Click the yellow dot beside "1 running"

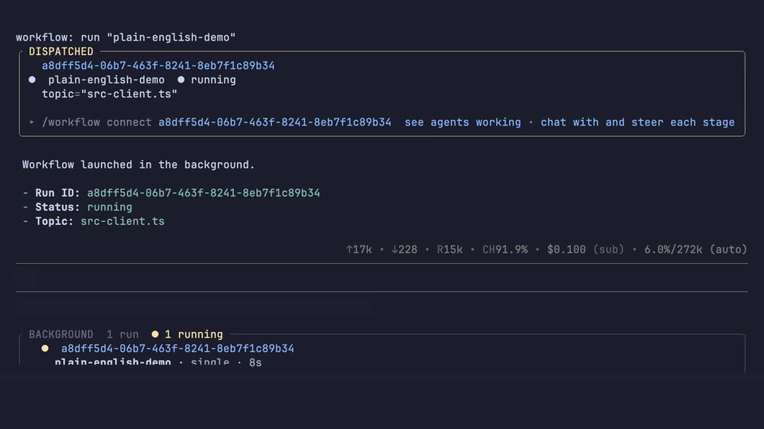click(x=155, y=334)
